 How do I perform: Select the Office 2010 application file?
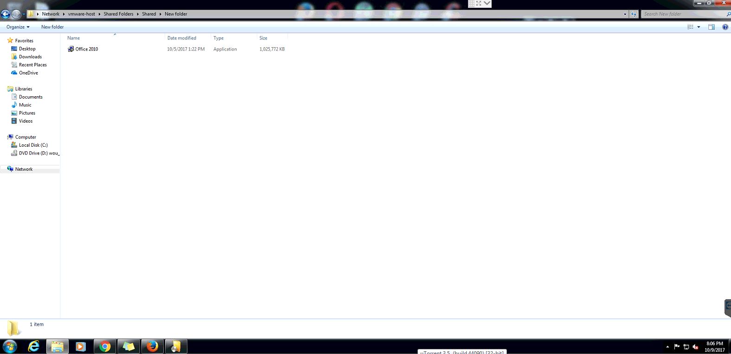click(x=86, y=49)
